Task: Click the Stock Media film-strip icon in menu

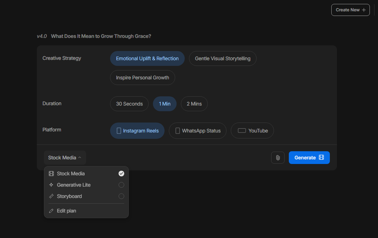Action: [x=51, y=174]
